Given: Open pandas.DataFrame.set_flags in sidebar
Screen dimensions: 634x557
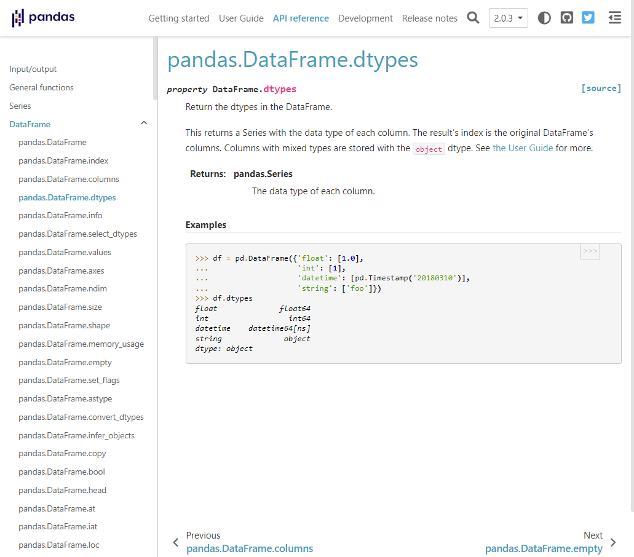Looking at the screenshot, I should tap(69, 381).
